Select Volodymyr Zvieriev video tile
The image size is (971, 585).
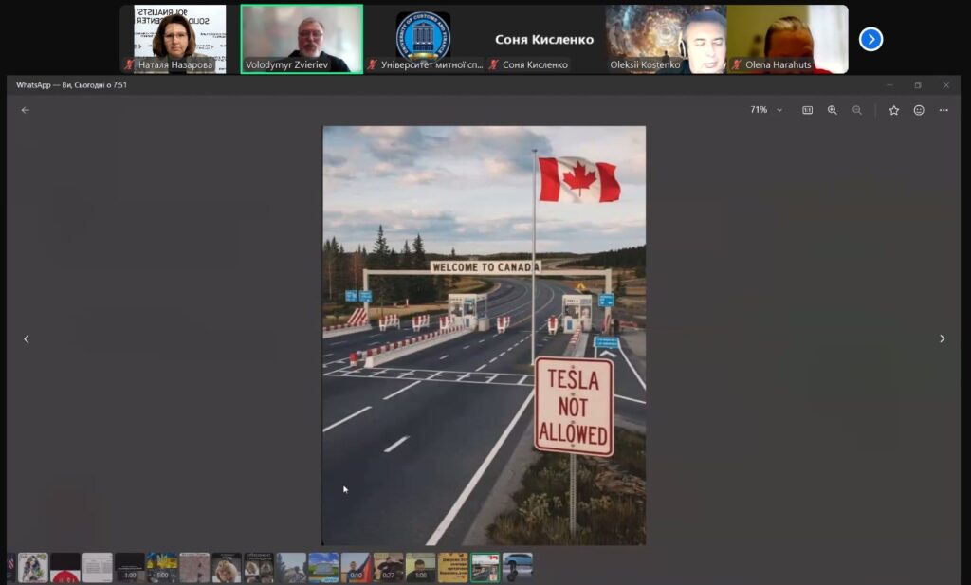click(x=302, y=39)
